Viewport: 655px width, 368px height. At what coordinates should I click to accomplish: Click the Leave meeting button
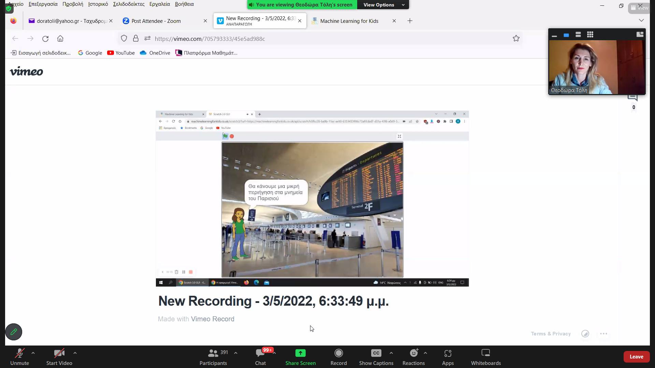[x=636, y=356]
